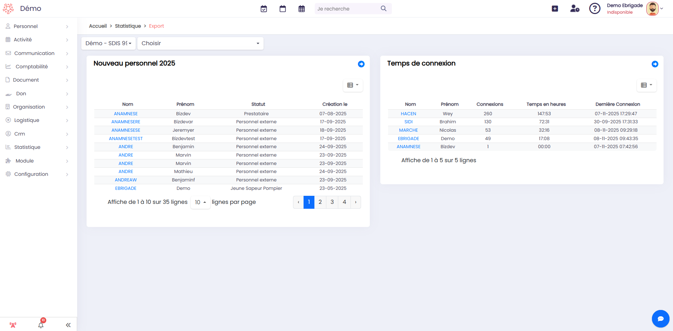Expand the Logistique sidebar menu

38,120
